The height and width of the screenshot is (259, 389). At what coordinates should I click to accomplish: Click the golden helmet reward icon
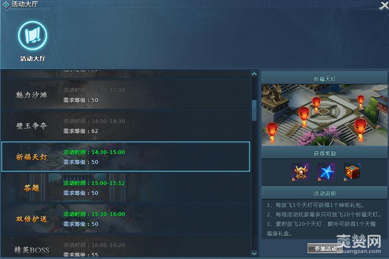click(x=300, y=172)
